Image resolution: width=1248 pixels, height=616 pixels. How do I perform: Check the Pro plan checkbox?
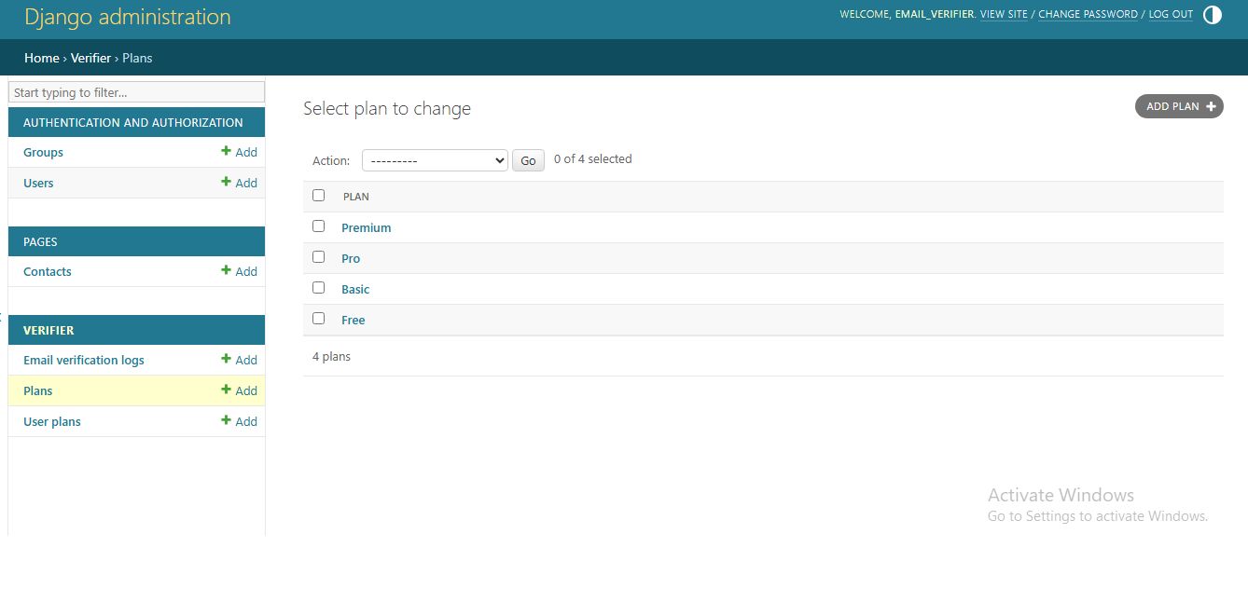318,257
